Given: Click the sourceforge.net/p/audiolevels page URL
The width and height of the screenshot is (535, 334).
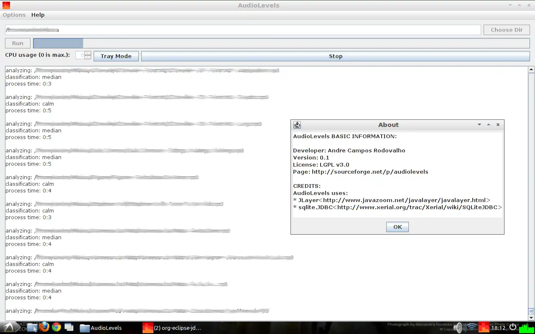Looking at the screenshot, I should [x=370, y=172].
